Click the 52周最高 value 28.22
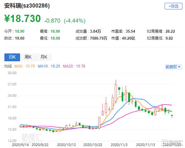Viewport: 185px width, 148px height. coord(170,31)
